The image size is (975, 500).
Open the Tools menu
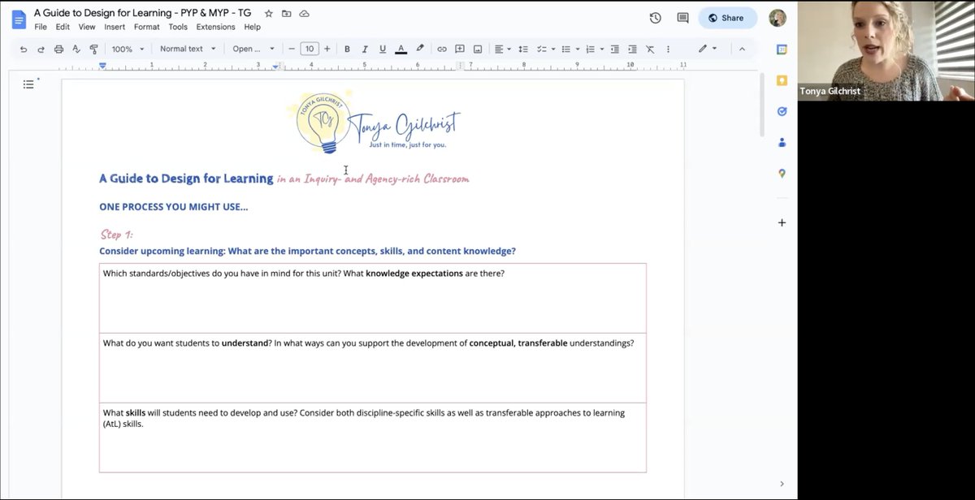[178, 27]
